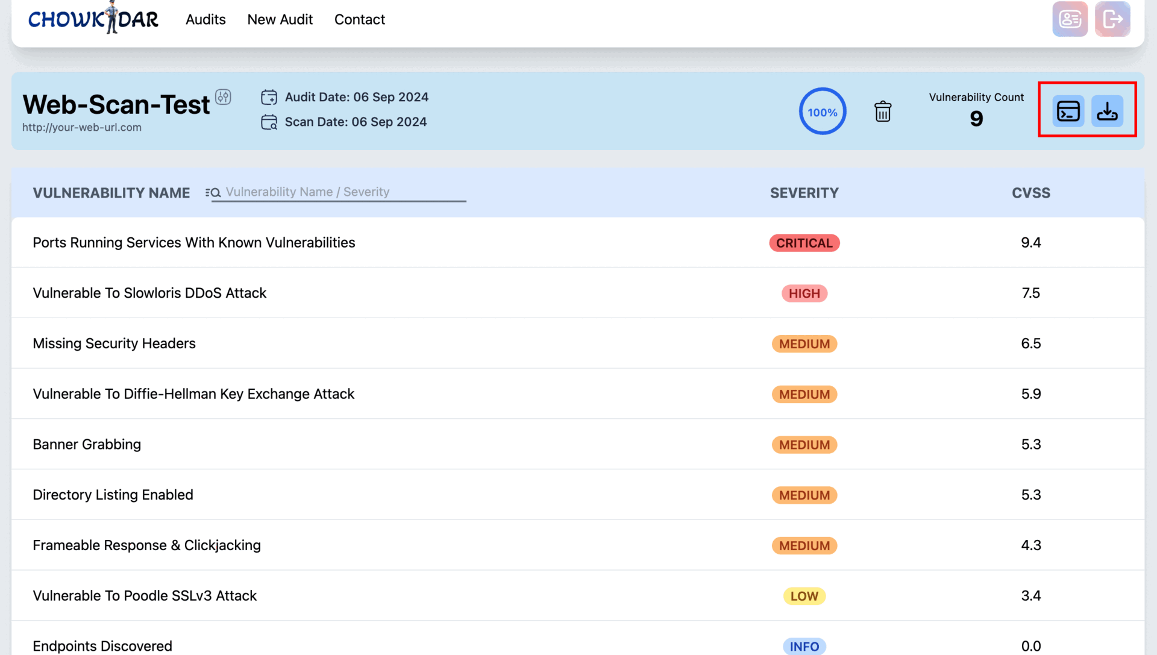
Task: Click the 100% completion progress circle
Action: pyautogui.click(x=823, y=111)
